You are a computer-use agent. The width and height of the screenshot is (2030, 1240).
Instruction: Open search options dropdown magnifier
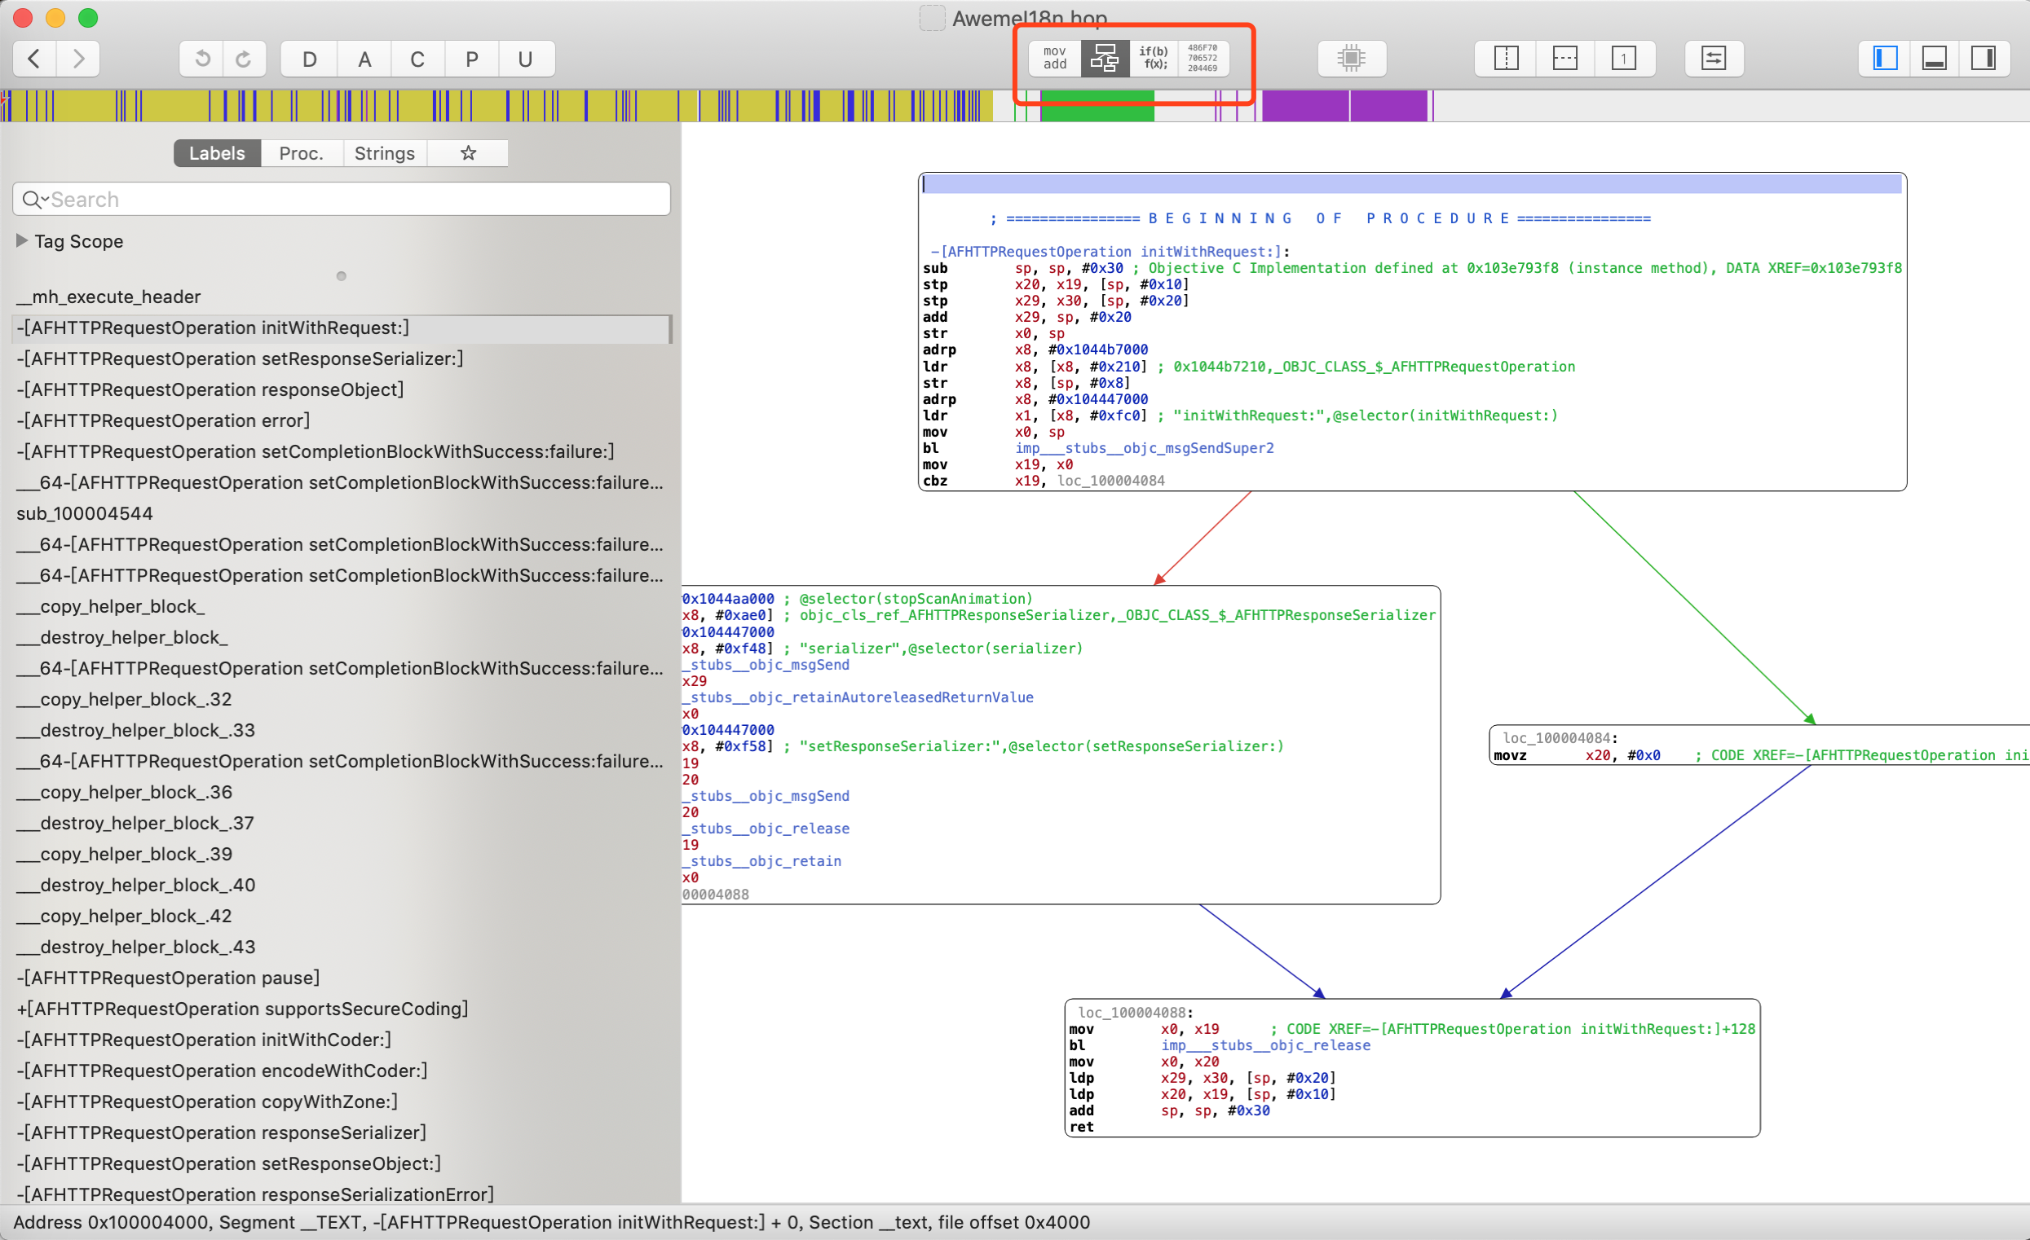click(33, 200)
